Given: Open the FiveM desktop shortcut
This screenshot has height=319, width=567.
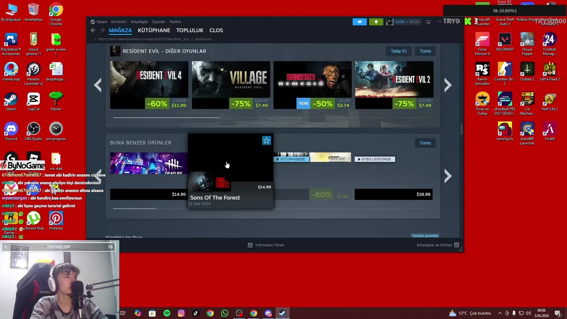Looking at the screenshot, I should tap(550, 132).
